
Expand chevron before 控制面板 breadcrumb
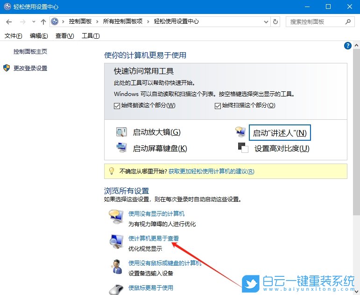click(x=63, y=22)
